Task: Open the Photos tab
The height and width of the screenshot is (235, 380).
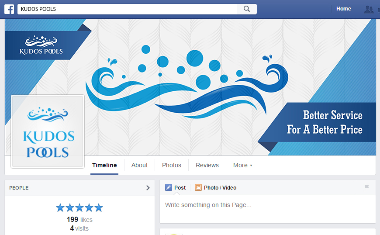Action: click(x=172, y=165)
